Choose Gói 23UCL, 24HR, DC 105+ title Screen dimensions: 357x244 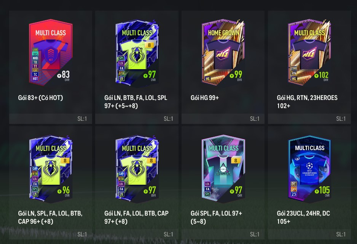pos(303,217)
